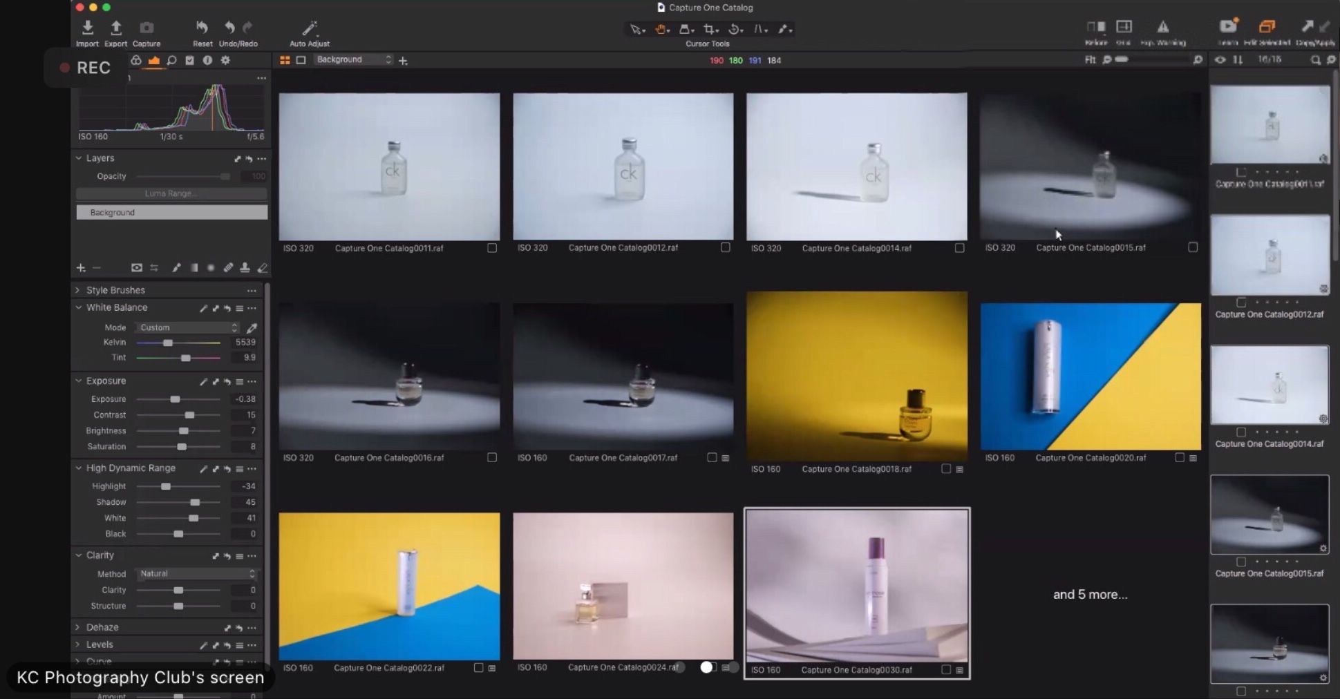
Task: Switch to single image viewer mode
Action: pos(301,60)
